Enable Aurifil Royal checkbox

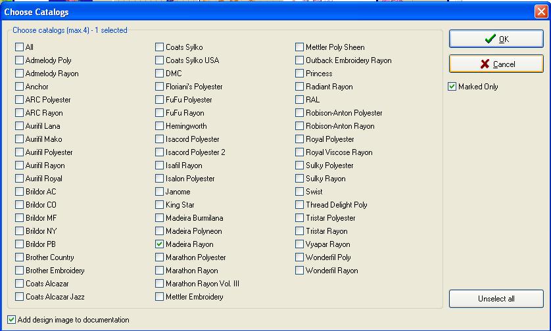click(x=19, y=179)
